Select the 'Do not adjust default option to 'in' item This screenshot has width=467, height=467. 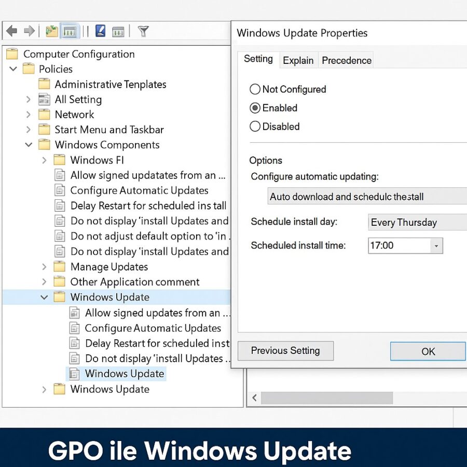pyautogui.click(x=150, y=236)
